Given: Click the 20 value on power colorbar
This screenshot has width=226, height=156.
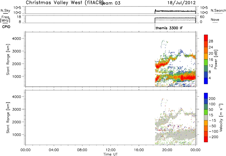Looking at the screenshot, I should point(211,54).
